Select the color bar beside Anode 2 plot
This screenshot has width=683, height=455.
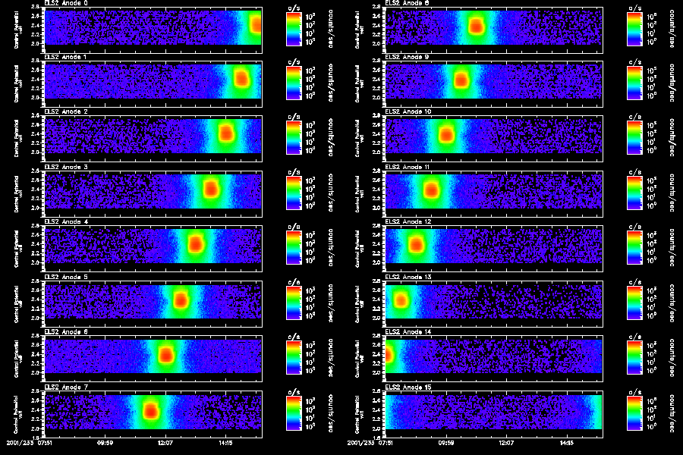click(294, 138)
